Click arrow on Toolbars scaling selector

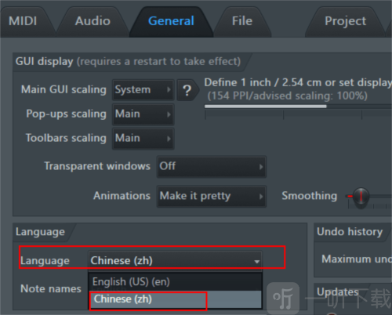[169, 139]
